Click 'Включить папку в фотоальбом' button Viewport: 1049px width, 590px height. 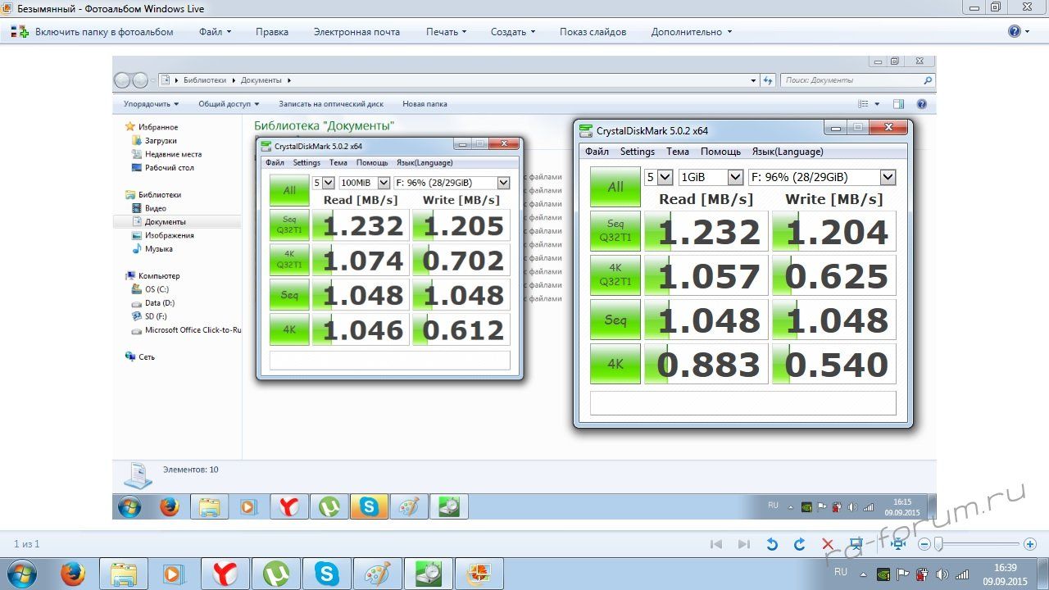(93, 32)
